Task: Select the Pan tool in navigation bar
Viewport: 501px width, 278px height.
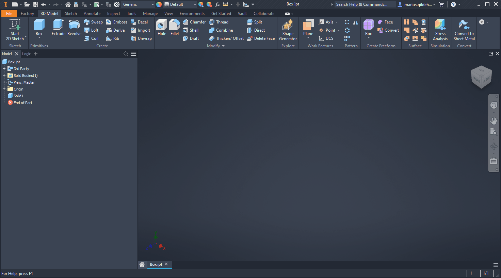Action: click(x=494, y=120)
